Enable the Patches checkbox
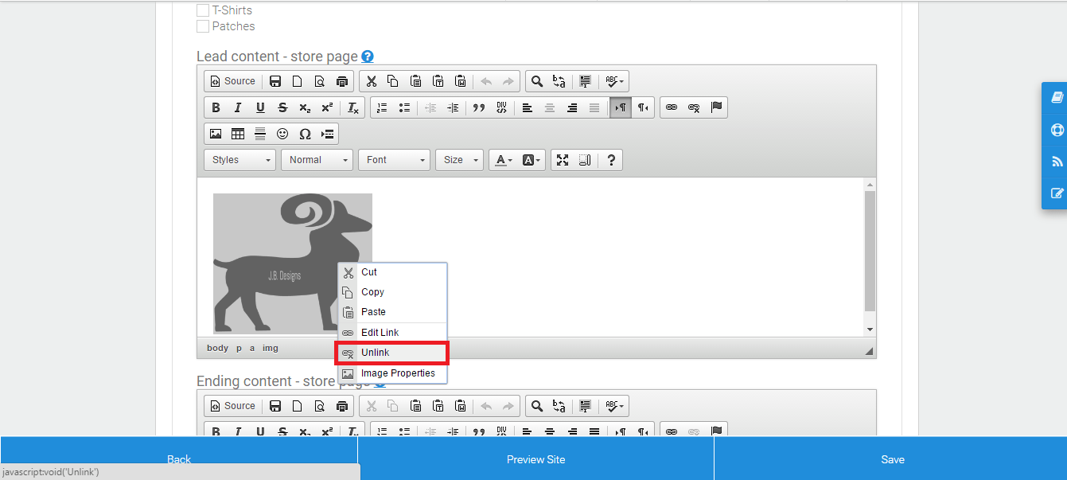The width and height of the screenshot is (1067, 480). pyautogui.click(x=203, y=26)
